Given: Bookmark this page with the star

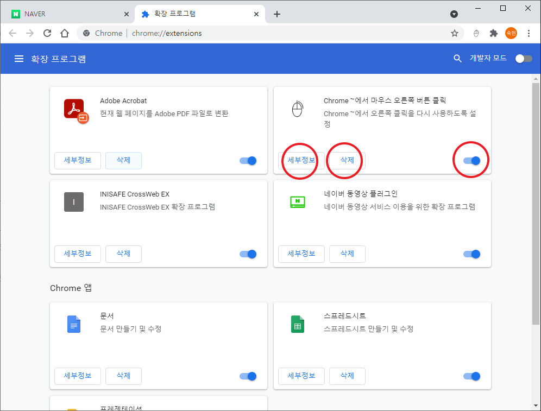Looking at the screenshot, I should [455, 33].
